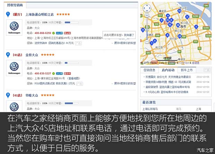
Task: Click numbered location pin 1 beside 上海协通众明松江店
Action: coord(8,14)
